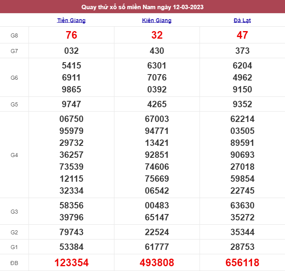Click G5 value 4265

[x=157, y=104]
